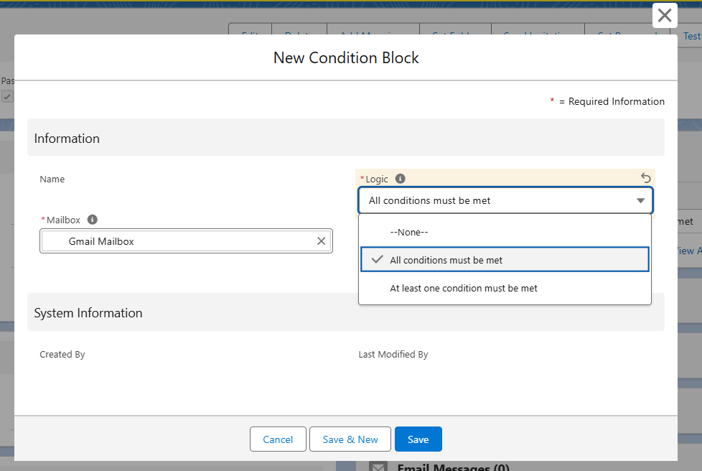The width and height of the screenshot is (702, 471).
Task: Click the Add Mapping button behind the dialog
Action: (373, 29)
